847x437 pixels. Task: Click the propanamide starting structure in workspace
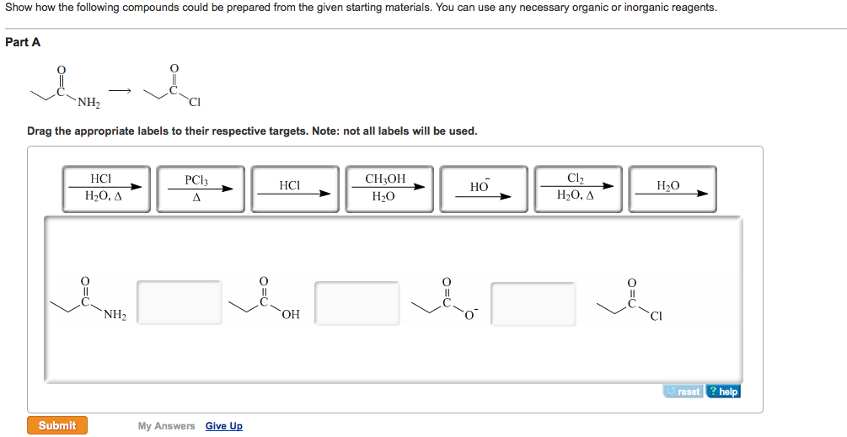click(x=88, y=299)
